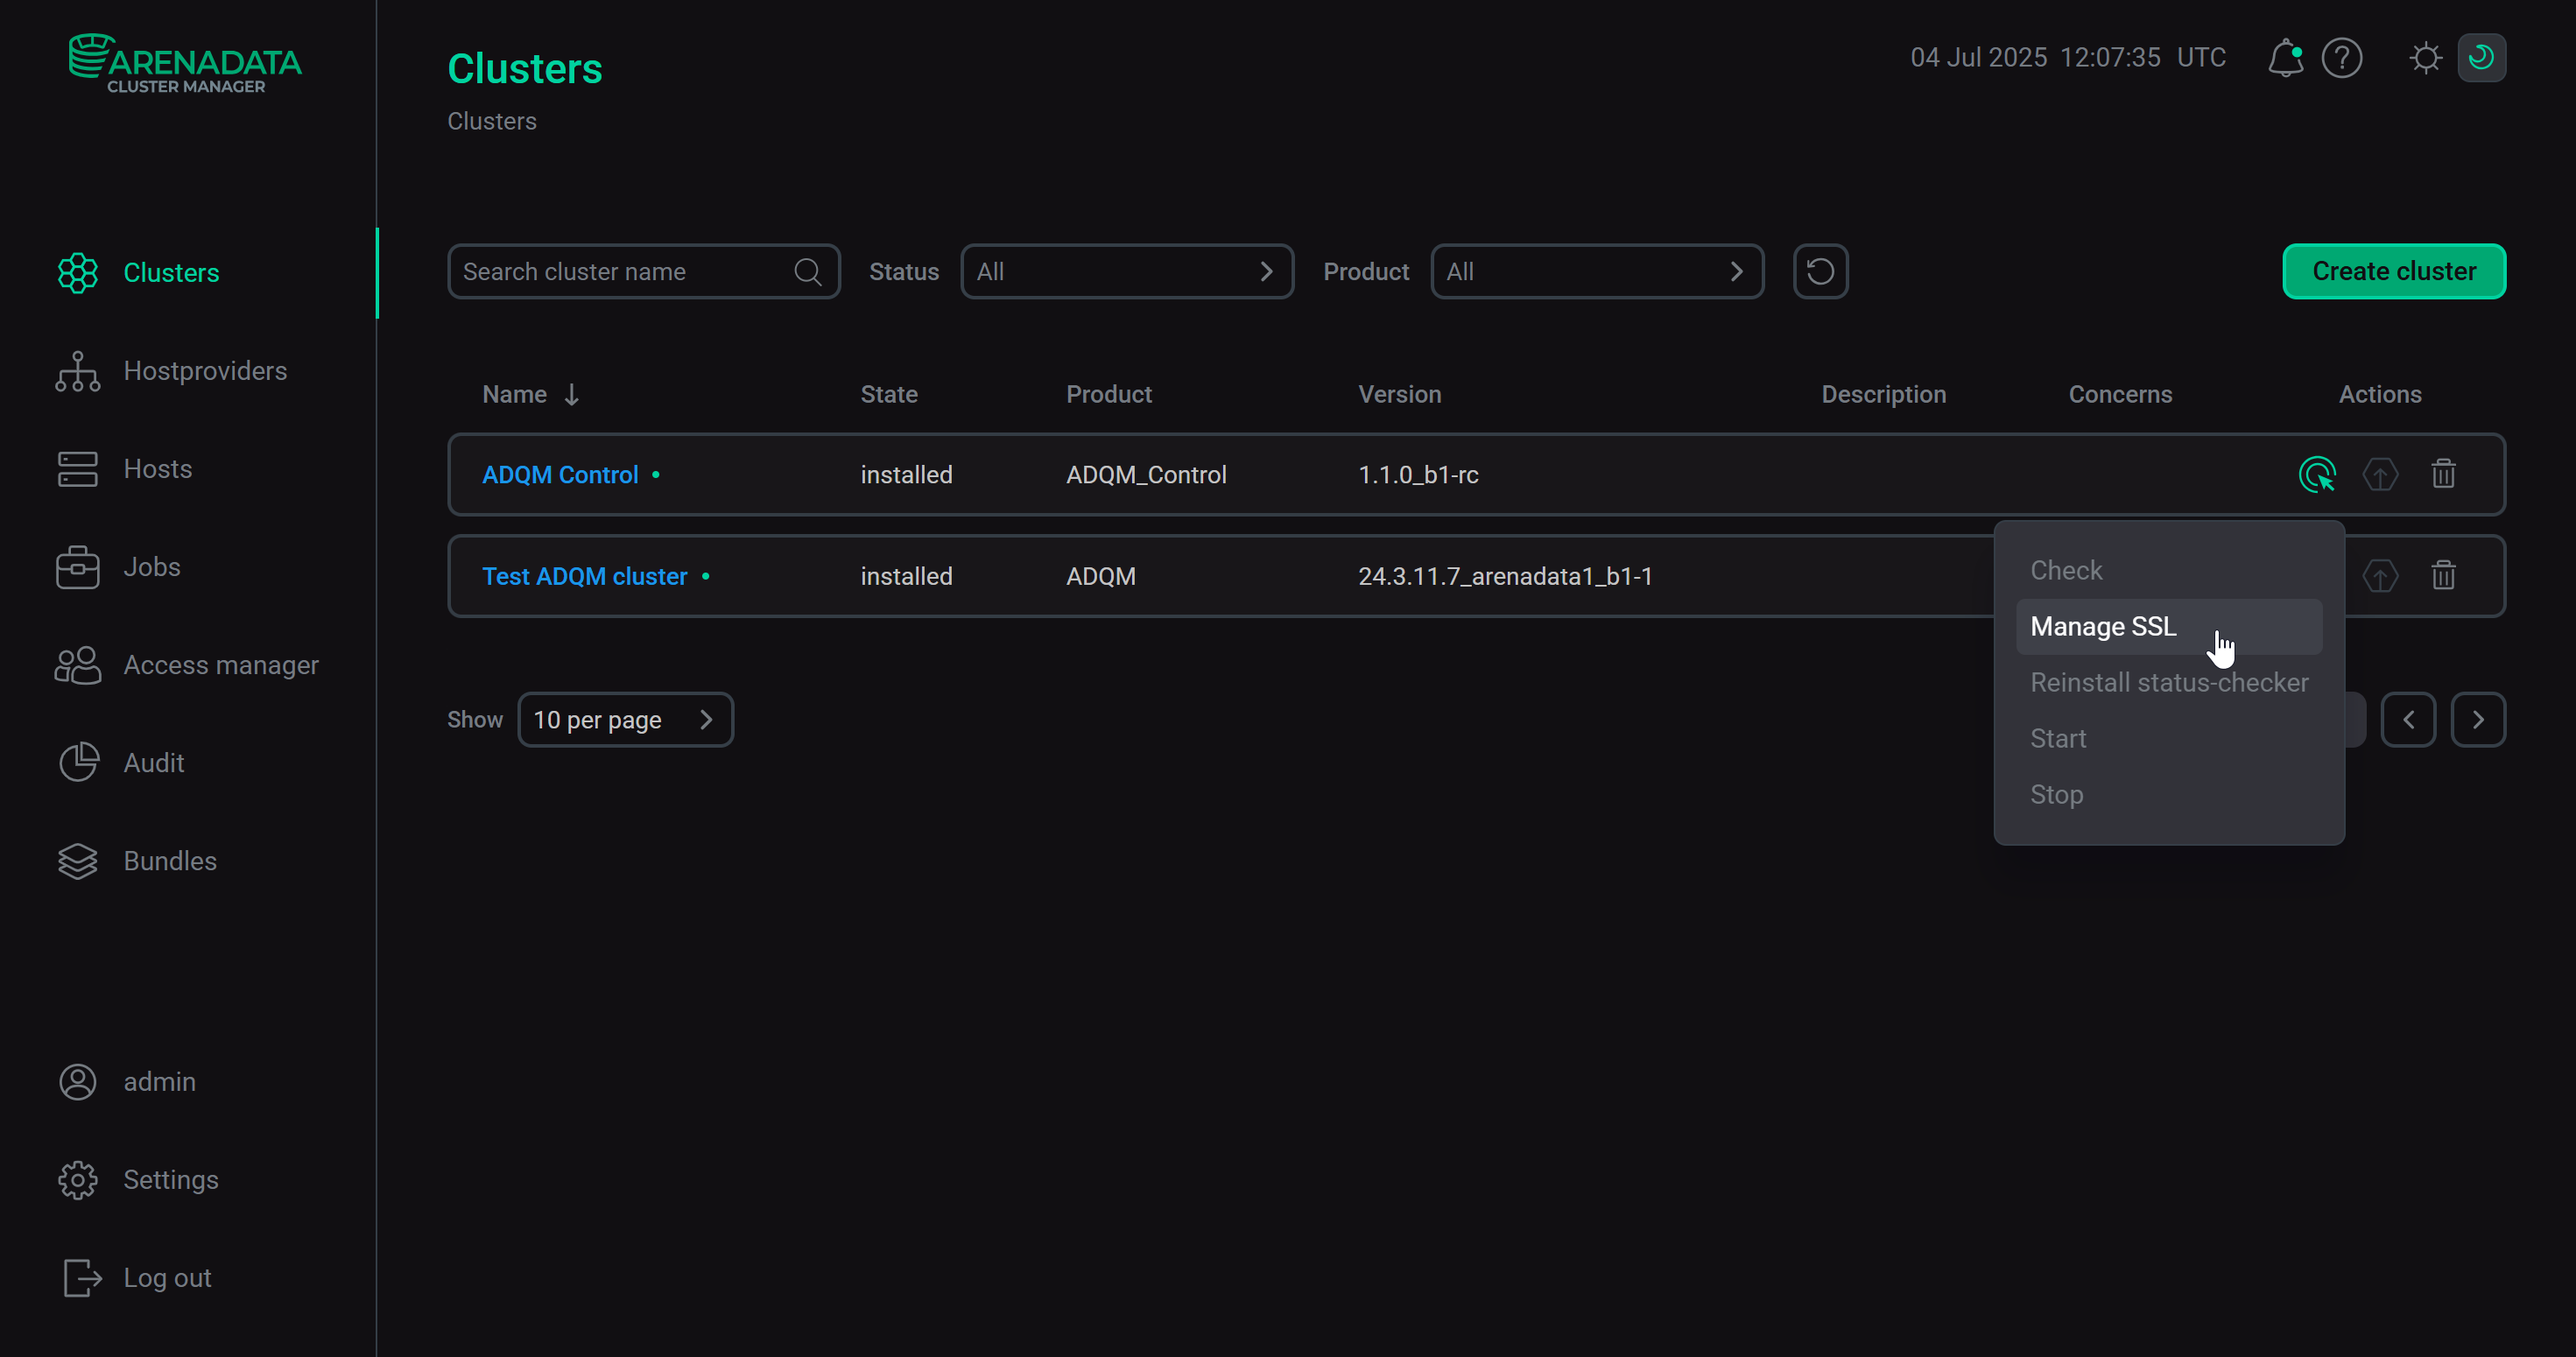Choose Reinstall status-checker from the menu
The width and height of the screenshot is (2576, 1357).
2169,682
